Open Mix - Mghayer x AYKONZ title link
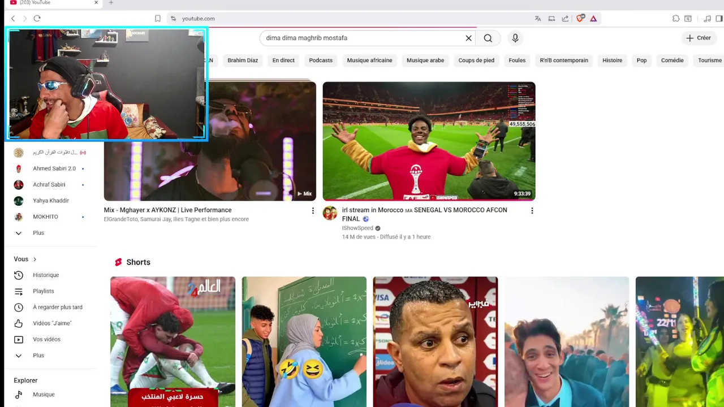 167,210
